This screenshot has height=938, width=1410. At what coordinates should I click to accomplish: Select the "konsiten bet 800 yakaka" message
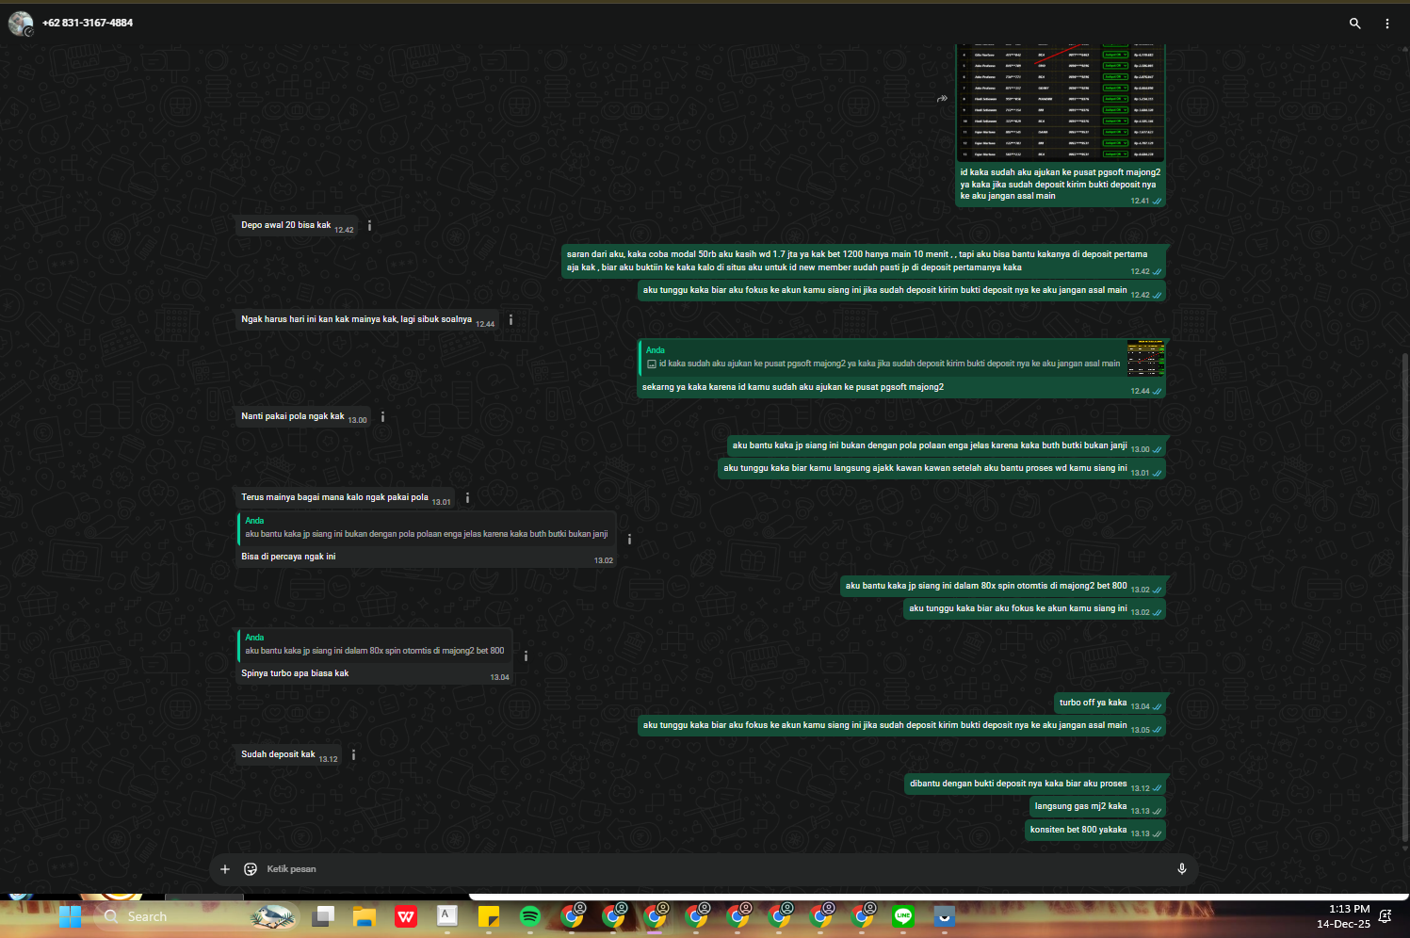coord(1095,830)
